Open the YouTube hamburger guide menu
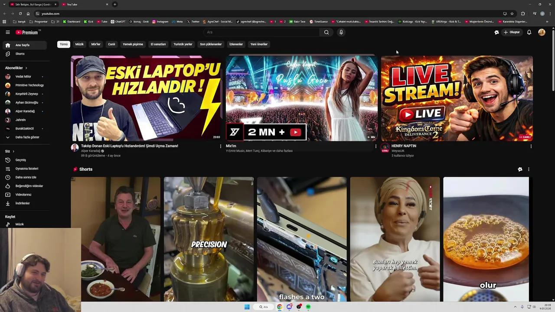Image resolution: width=555 pixels, height=312 pixels. click(x=7, y=32)
